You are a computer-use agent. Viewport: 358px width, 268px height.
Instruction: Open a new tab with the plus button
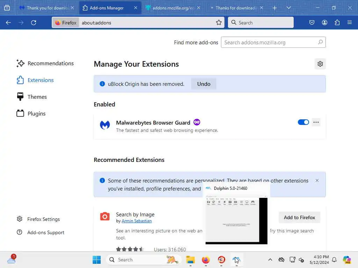[x=274, y=8]
